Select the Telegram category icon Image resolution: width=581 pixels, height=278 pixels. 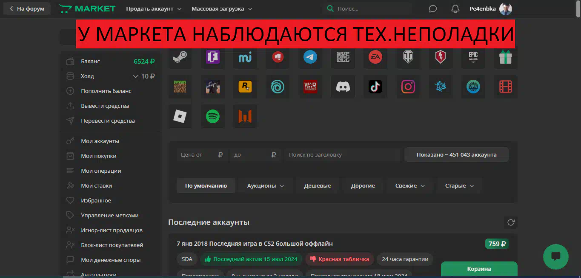point(310,57)
